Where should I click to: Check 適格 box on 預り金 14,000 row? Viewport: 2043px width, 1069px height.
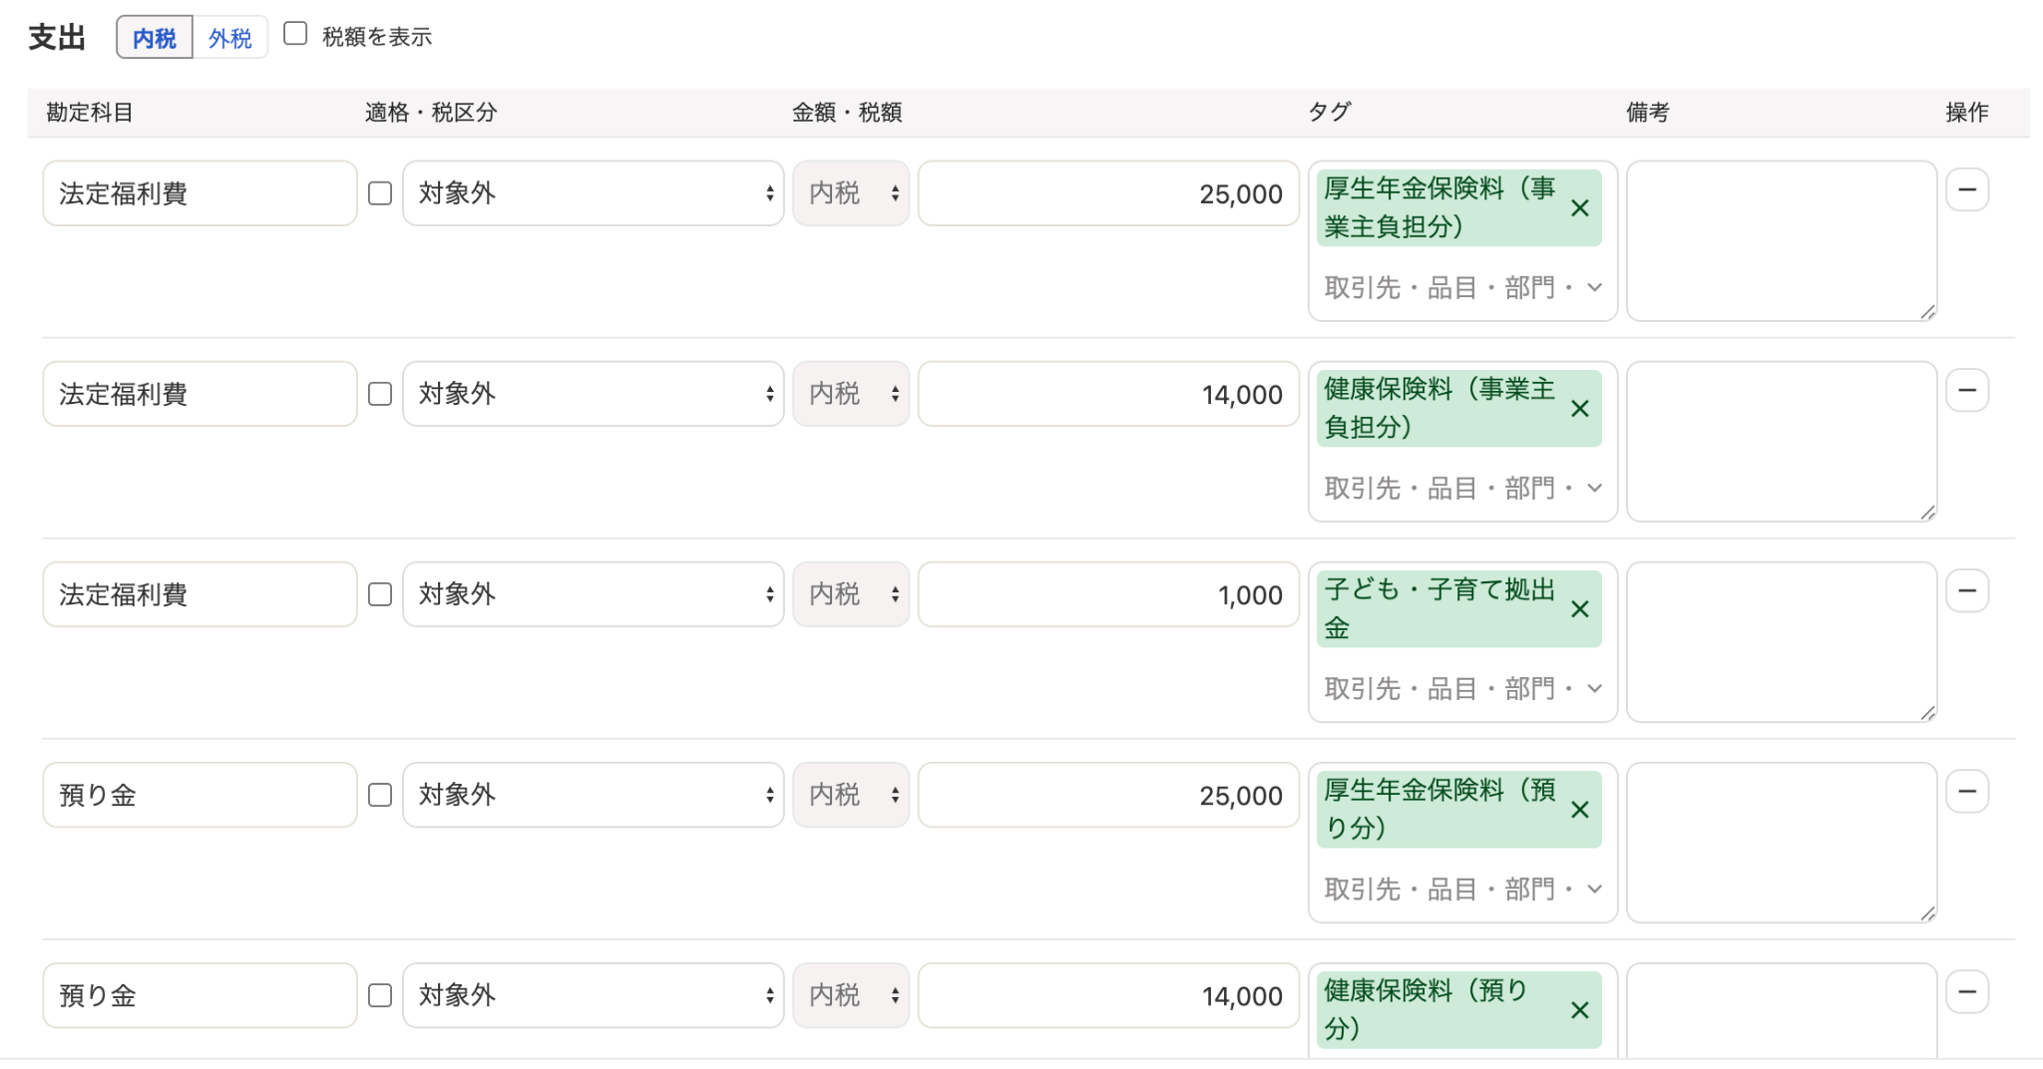coord(380,995)
